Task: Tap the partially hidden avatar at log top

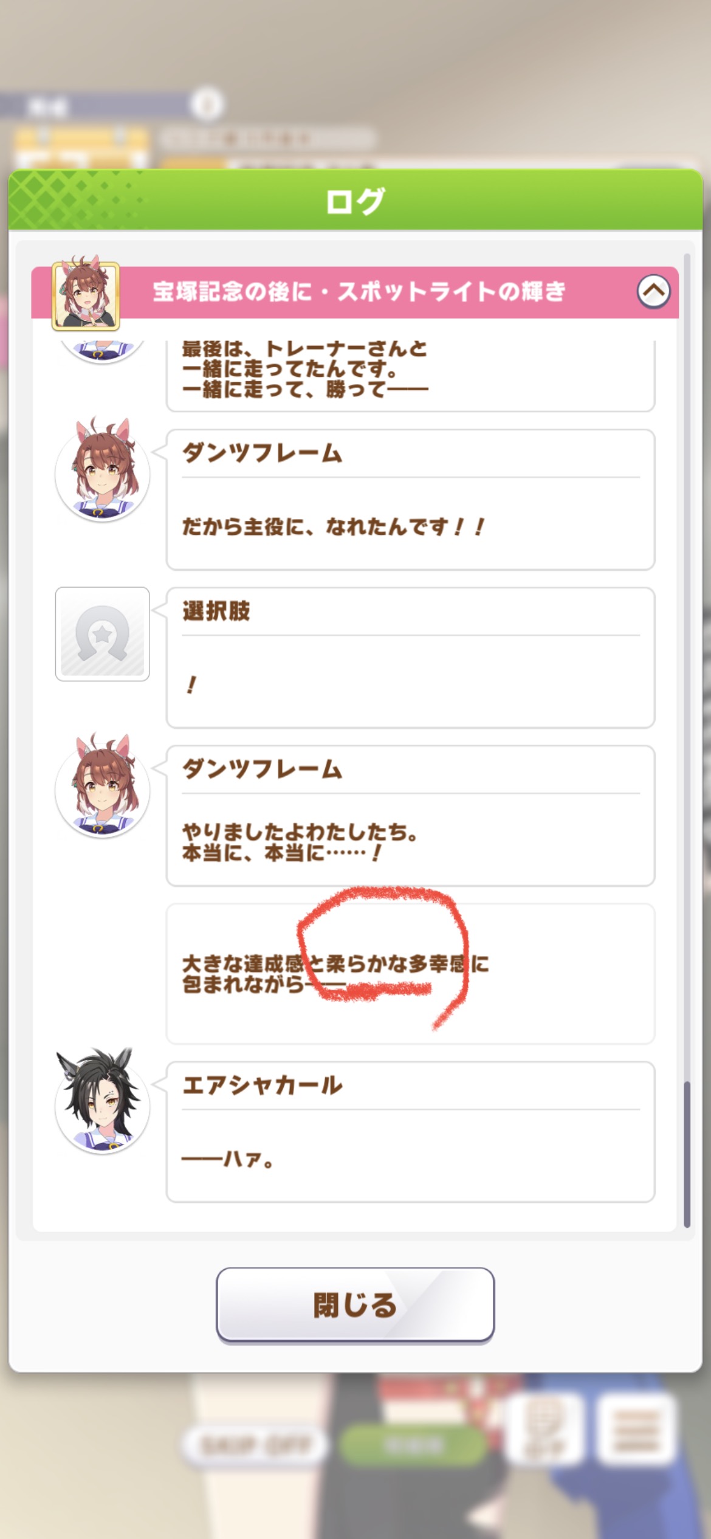Action: point(102,352)
